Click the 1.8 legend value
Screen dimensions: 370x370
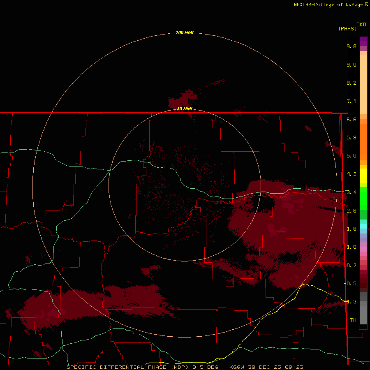[x=351, y=229]
